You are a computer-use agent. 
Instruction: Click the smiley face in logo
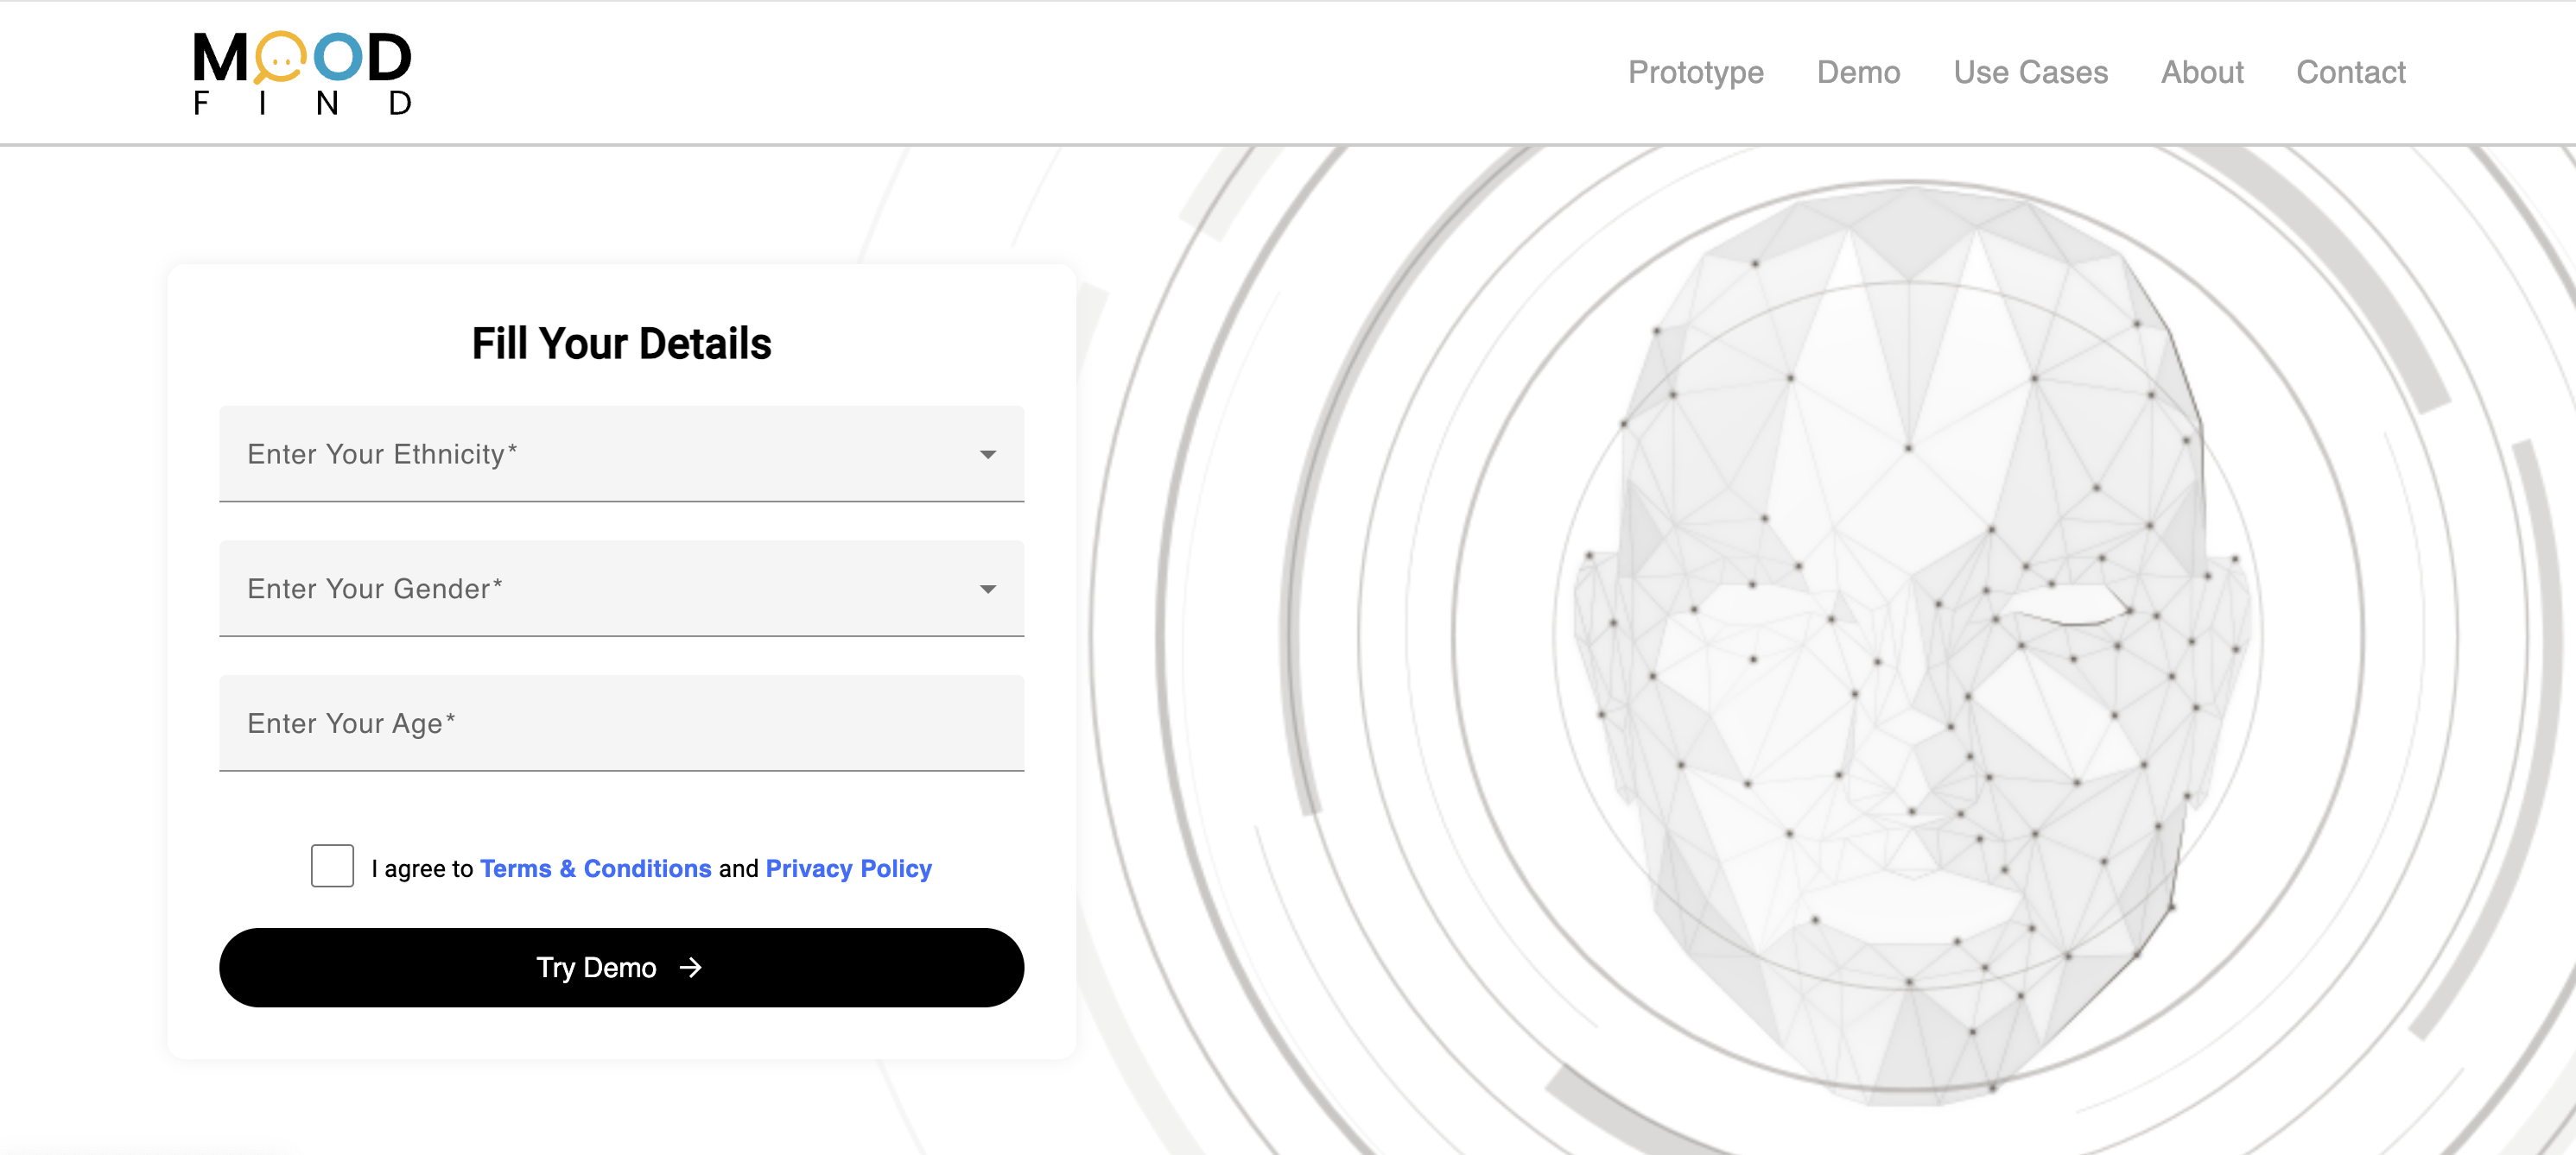tap(280, 58)
